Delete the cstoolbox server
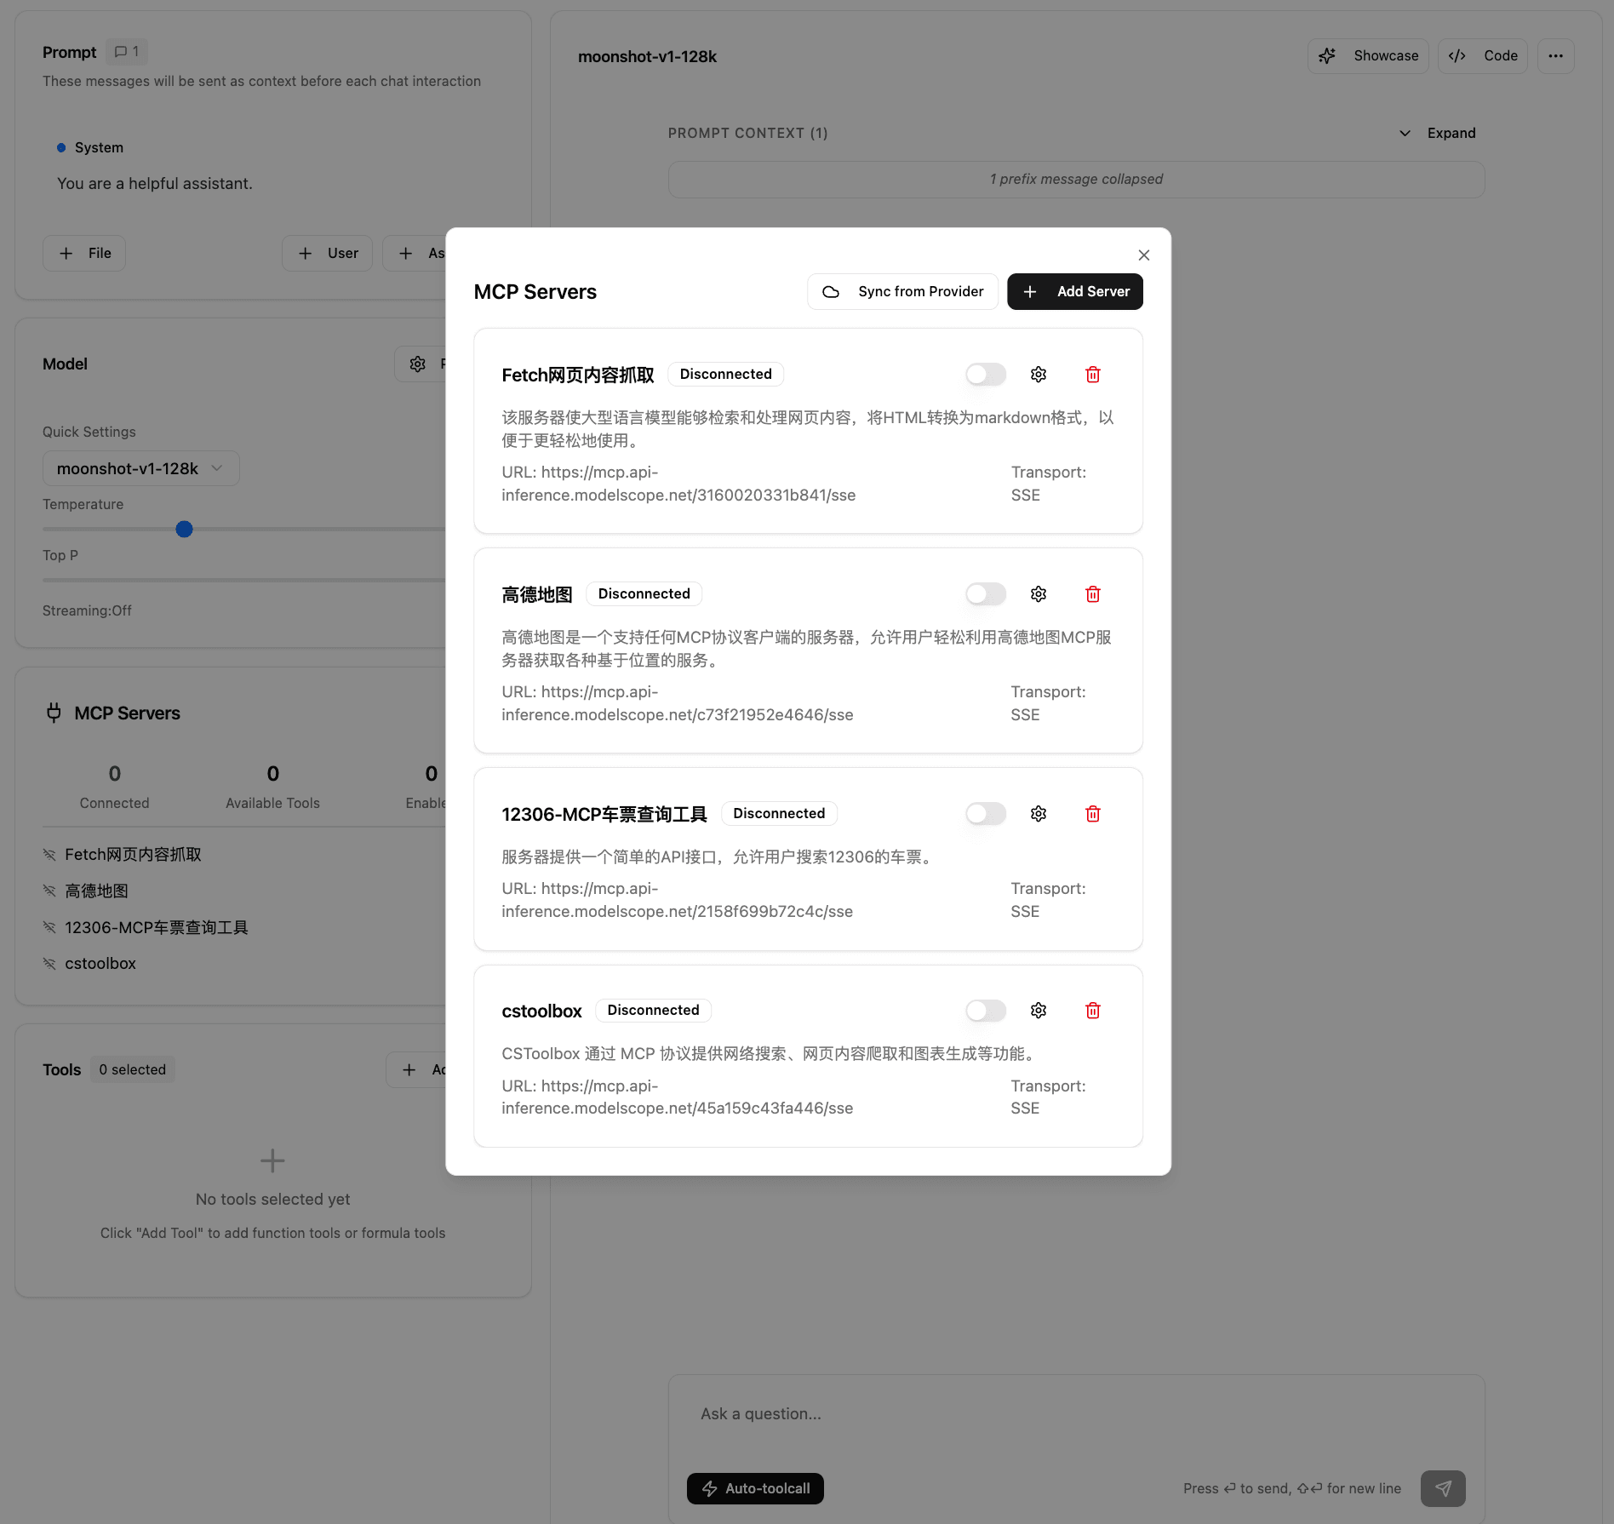 pyautogui.click(x=1093, y=1011)
